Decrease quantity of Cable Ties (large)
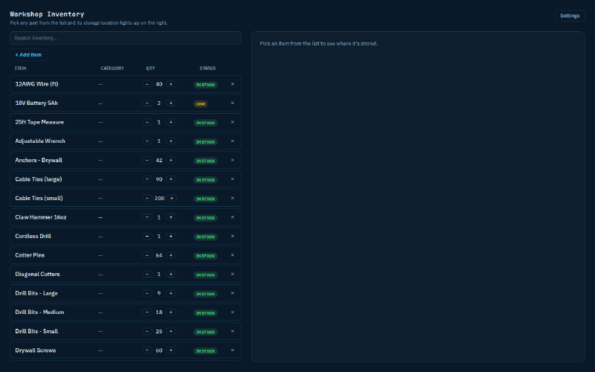Screen dimensions: 595x372 pos(147,179)
